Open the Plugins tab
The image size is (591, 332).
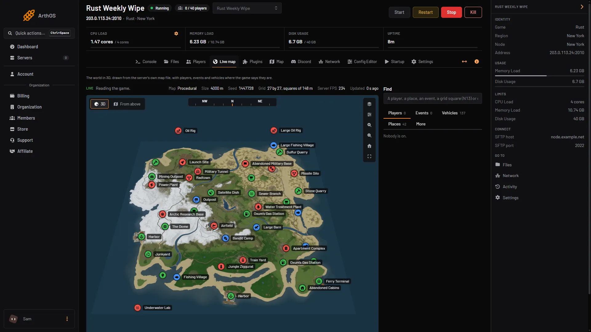click(252, 61)
